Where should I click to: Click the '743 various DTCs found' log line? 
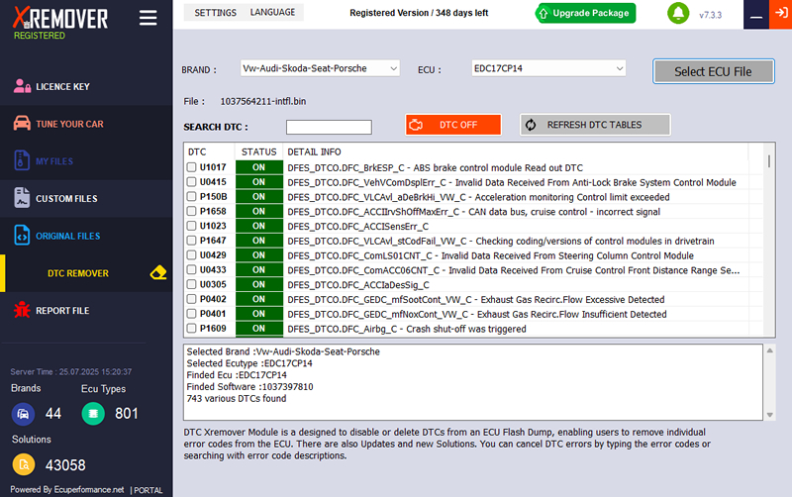tap(237, 399)
